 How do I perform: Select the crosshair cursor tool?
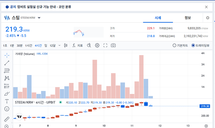[7, 55]
